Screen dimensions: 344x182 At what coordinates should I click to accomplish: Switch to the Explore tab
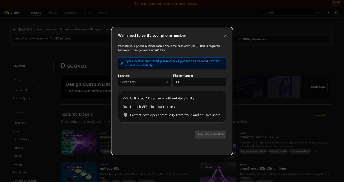(36, 13)
